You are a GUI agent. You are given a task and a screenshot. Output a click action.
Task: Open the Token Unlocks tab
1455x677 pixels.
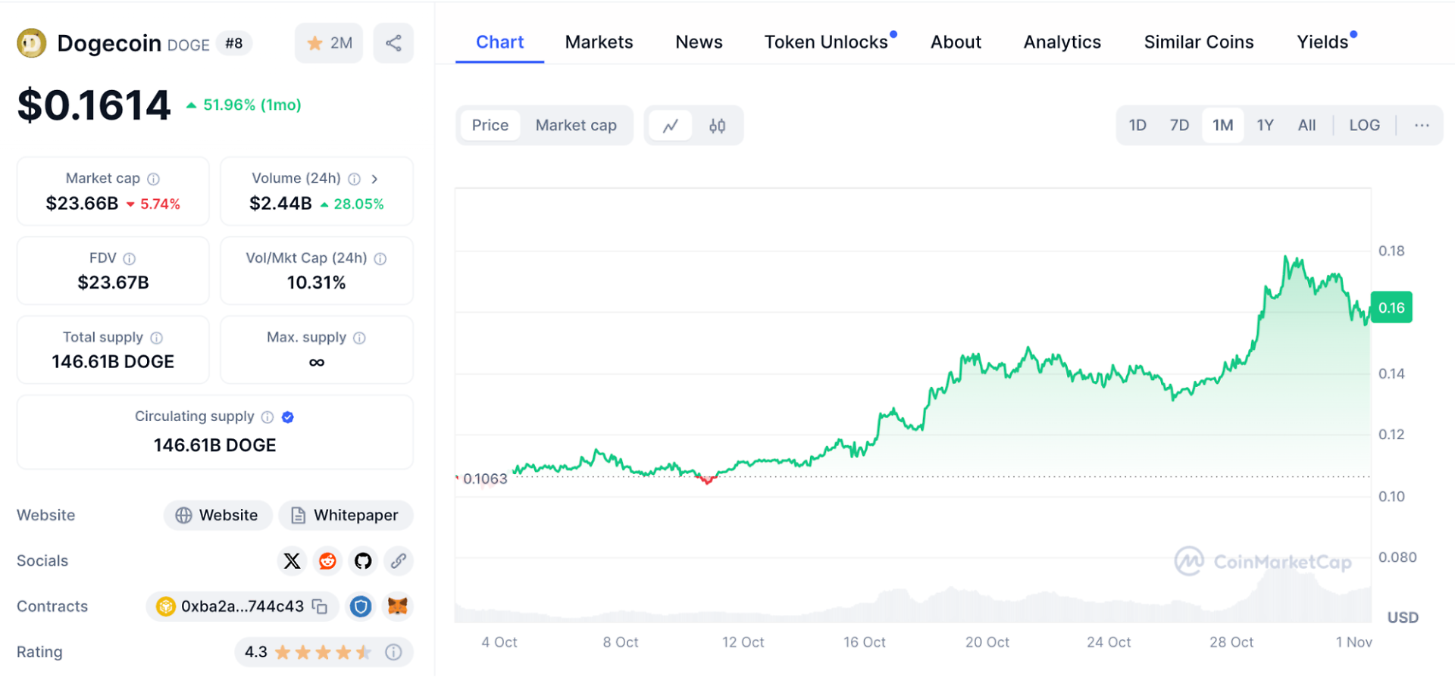[826, 42]
